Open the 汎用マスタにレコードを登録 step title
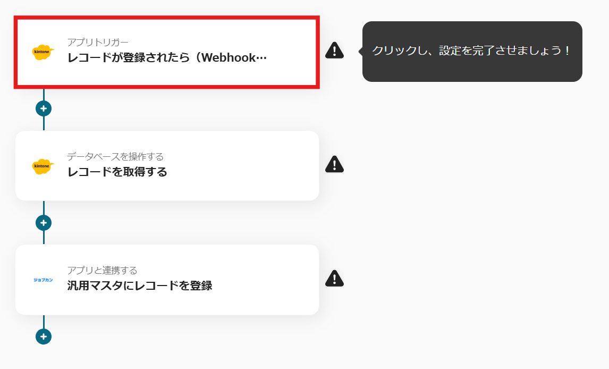Image resolution: width=609 pixels, height=369 pixels. pyautogui.click(x=140, y=286)
